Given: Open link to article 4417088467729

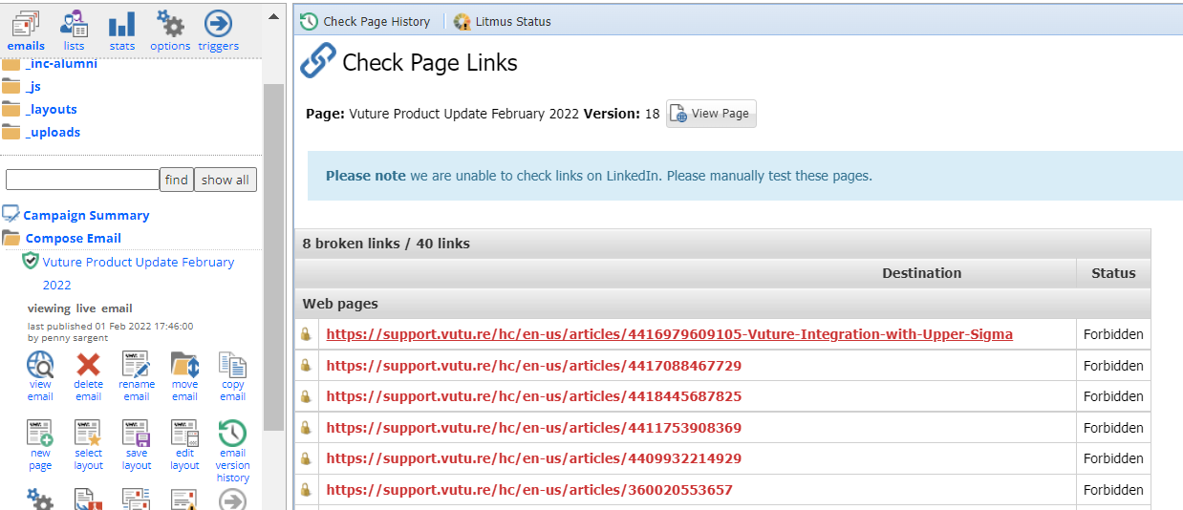Looking at the screenshot, I should tap(533, 365).
